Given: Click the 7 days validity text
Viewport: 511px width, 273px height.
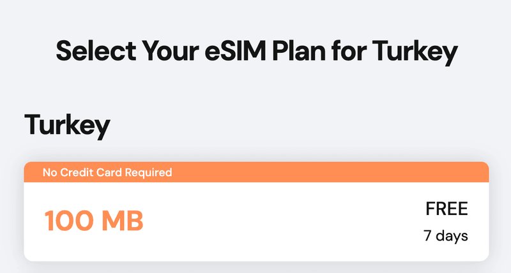Looking at the screenshot, I should click(446, 235).
